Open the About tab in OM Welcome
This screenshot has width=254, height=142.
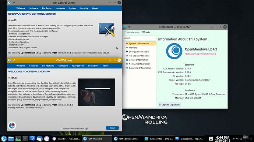[105, 66]
